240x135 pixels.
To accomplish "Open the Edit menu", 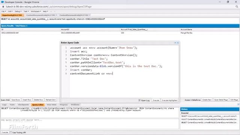I will [10, 11].
